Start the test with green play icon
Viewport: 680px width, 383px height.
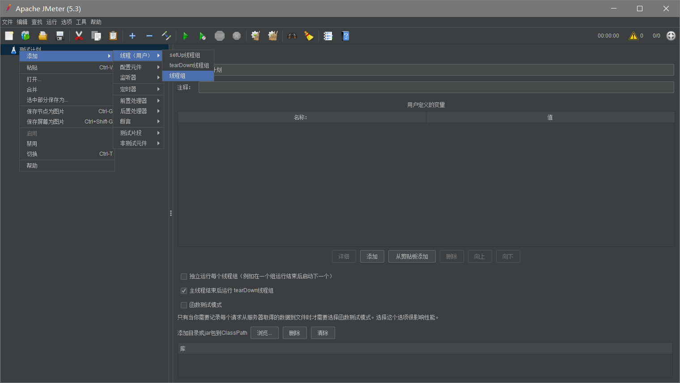(x=186, y=36)
